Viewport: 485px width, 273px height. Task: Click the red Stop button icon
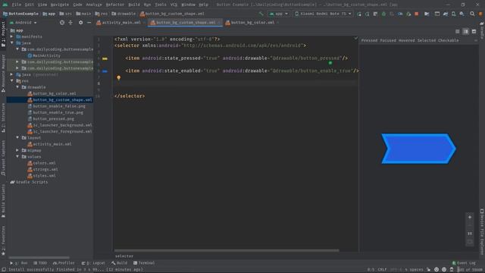(417, 14)
